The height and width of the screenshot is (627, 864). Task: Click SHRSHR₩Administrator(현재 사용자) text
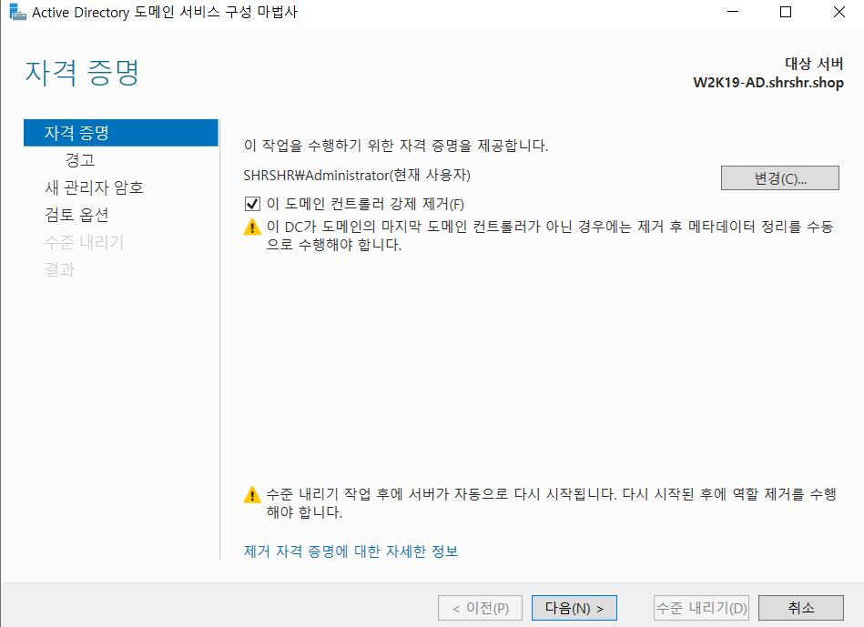357,176
